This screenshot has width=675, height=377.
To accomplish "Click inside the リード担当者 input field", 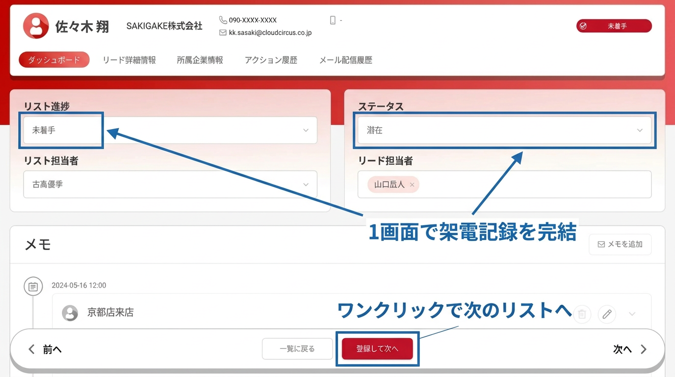I will pyautogui.click(x=504, y=185).
